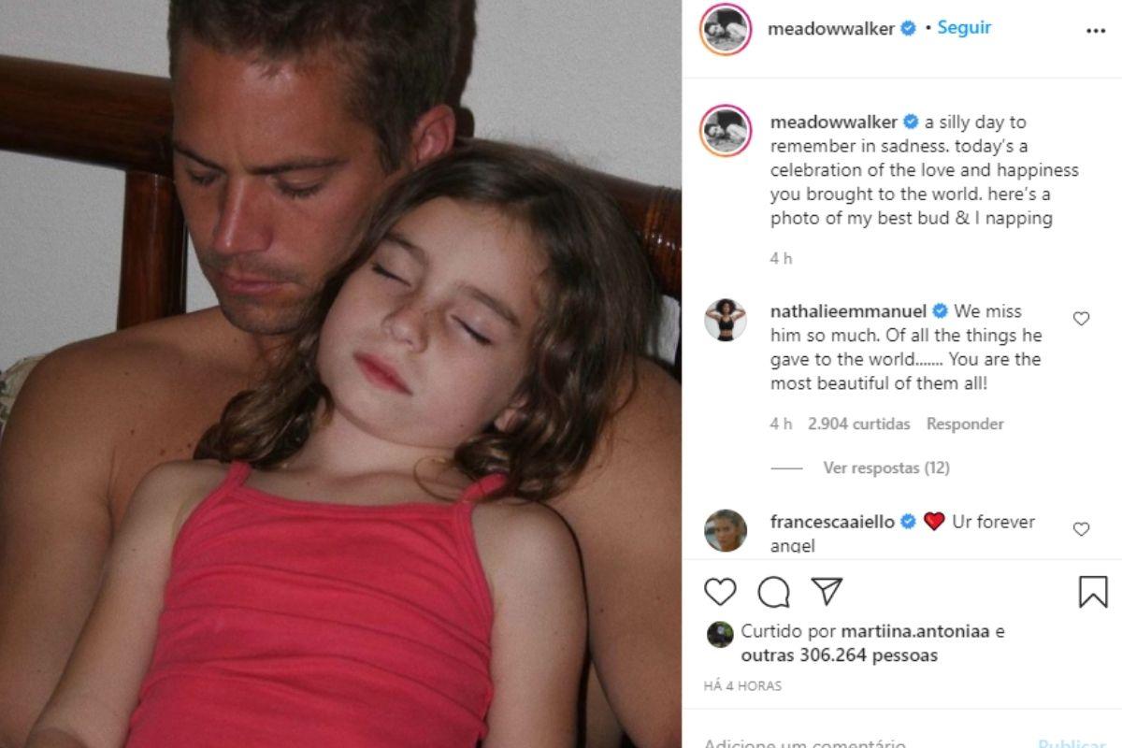Like francescaaiello's comment

click(1081, 529)
